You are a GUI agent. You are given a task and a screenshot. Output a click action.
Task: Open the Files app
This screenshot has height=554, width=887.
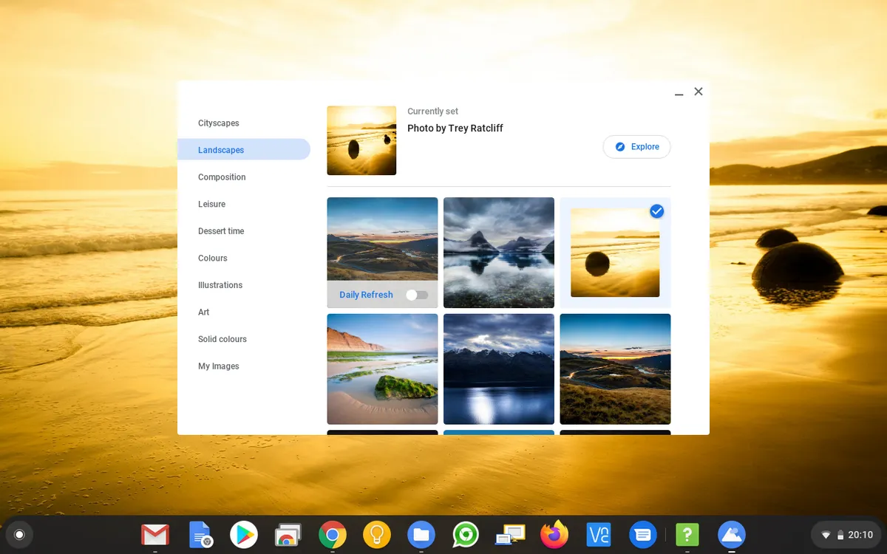pos(421,534)
